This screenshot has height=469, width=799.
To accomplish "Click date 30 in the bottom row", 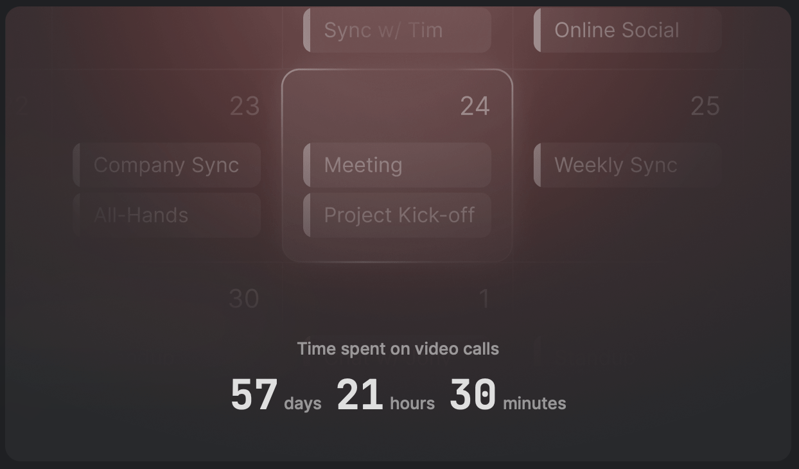I will [x=244, y=299].
